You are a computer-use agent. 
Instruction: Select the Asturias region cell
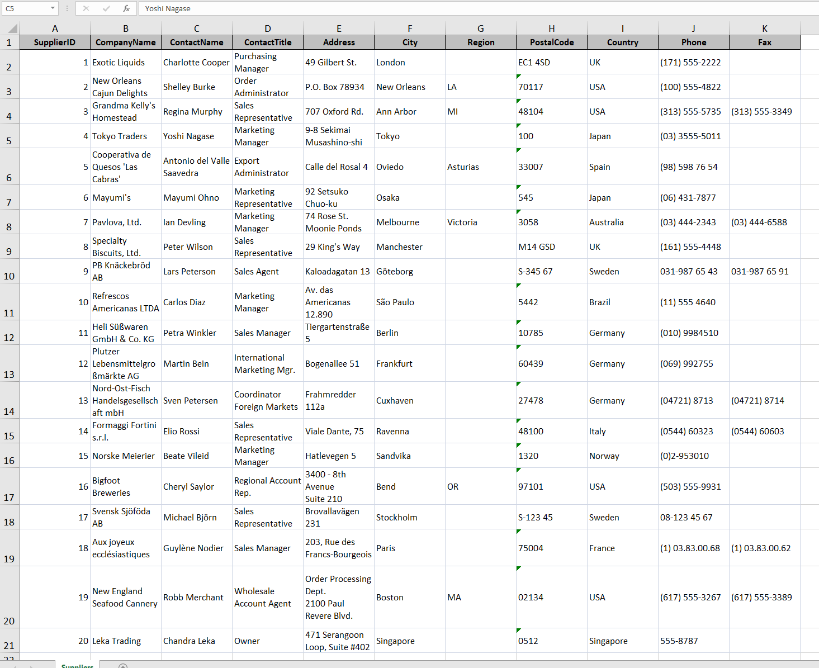click(x=481, y=167)
